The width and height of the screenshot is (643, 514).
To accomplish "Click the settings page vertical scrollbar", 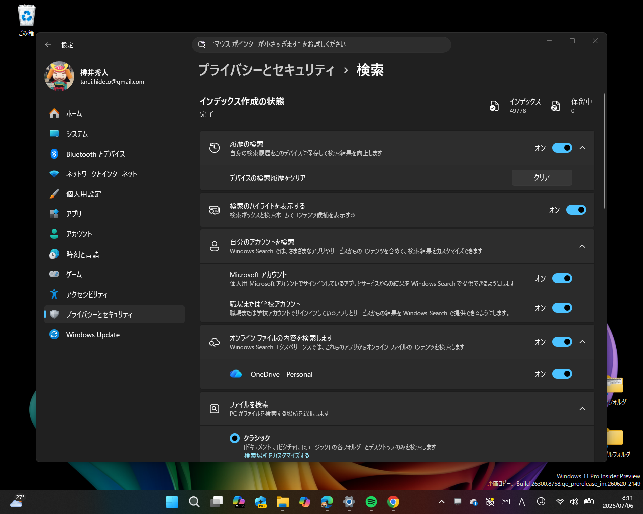I will (605, 151).
